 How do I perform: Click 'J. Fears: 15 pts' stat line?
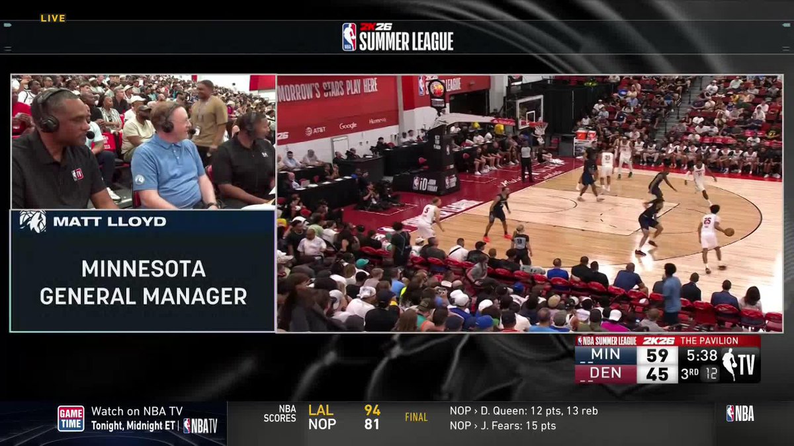click(503, 426)
